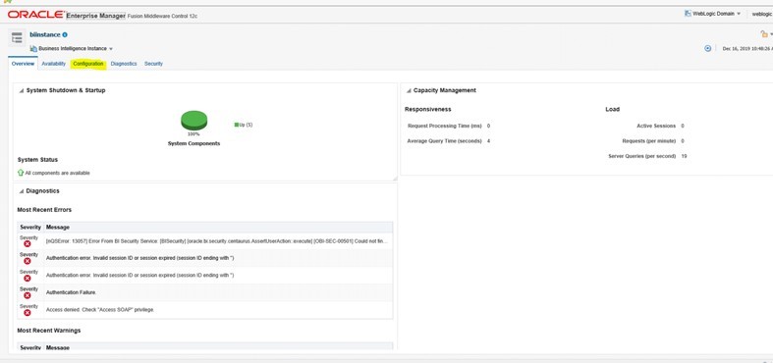Click the Message column header in errors table
773x363 pixels.
58,227
